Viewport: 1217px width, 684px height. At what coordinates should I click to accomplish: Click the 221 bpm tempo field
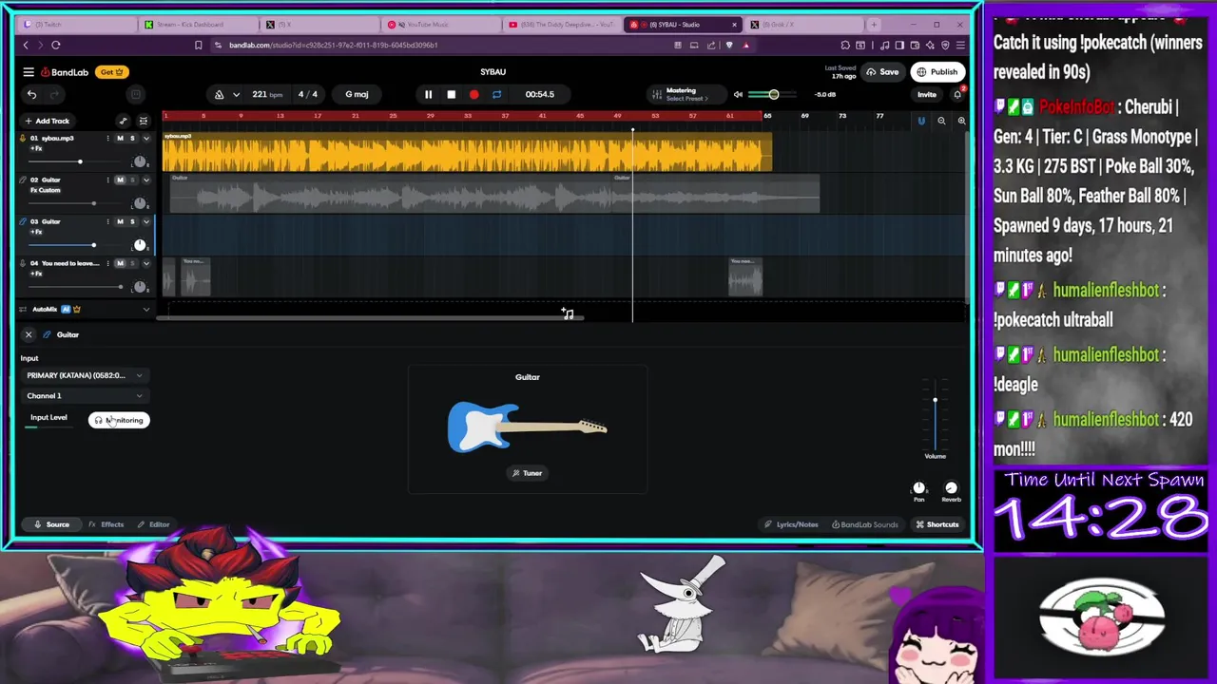[267, 94]
